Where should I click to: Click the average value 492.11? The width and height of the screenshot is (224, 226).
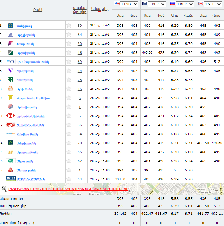click(x=217, y=214)
